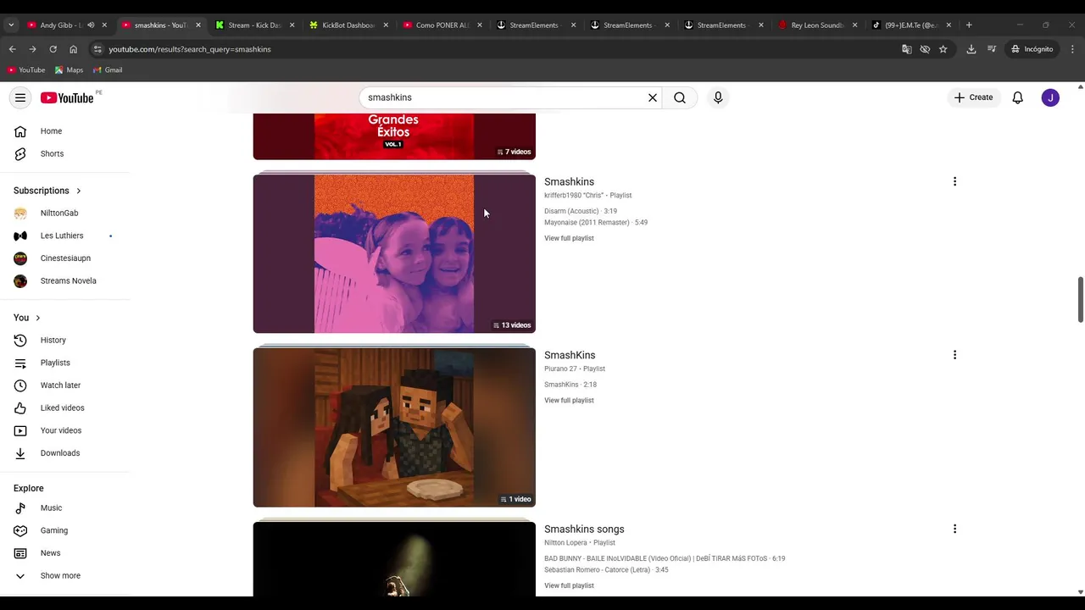This screenshot has width=1085, height=610.
Task: Open more options for Smashkins songs playlist
Action: click(954, 530)
